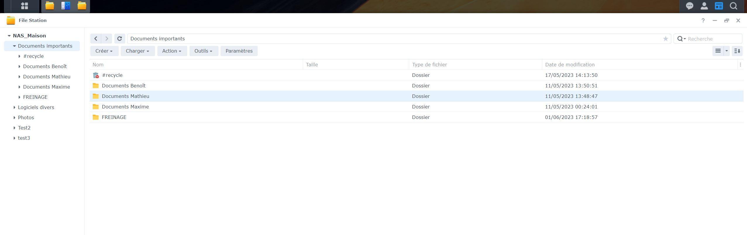Go forward with the right arrow button

coord(107,39)
